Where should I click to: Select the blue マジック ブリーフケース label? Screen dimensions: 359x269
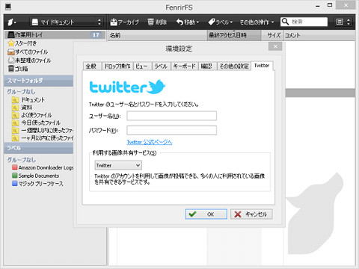37,184
